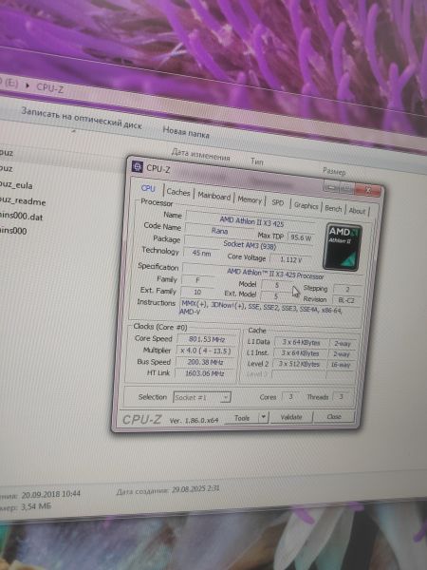Open the SPD tab
This screenshot has width=427, height=570.
[277, 202]
